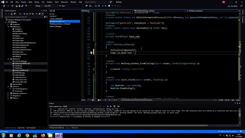Select NoSleep_windows.cs [Design]* in Tabs list
The width and height of the screenshot is (245, 138).
click(x=60, y=24)
